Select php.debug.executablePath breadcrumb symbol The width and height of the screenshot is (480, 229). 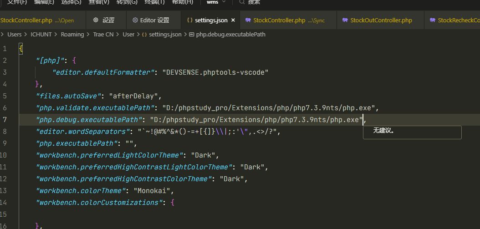(231, 34)
